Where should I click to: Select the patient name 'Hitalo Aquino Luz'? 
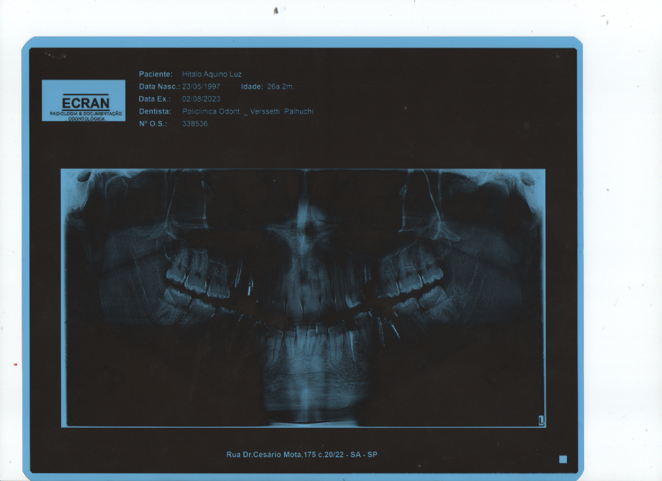click(x=212, y=74)
